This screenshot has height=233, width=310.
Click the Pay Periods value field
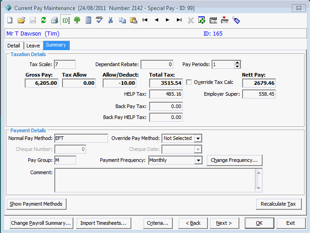coord(223,64)
